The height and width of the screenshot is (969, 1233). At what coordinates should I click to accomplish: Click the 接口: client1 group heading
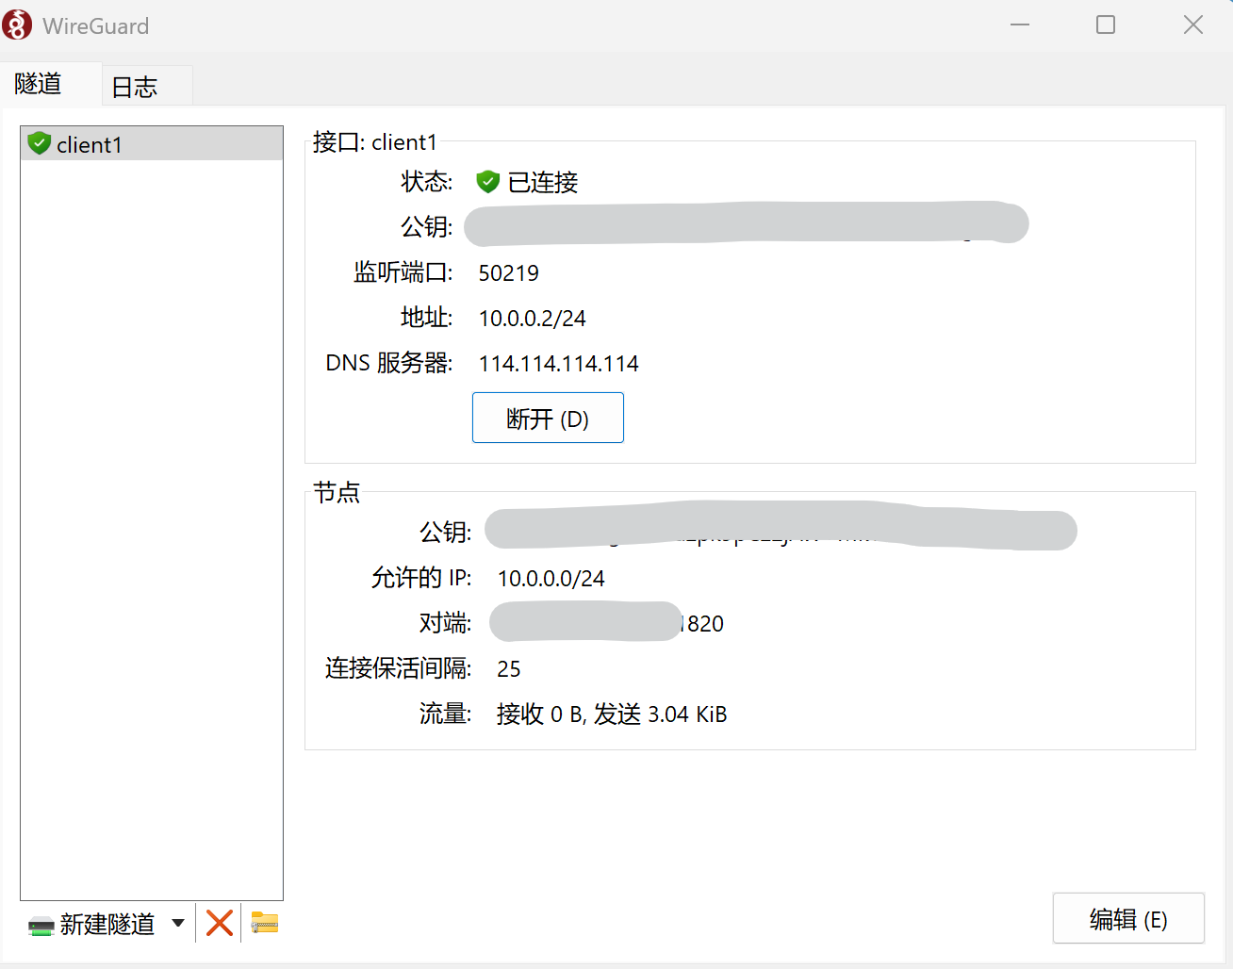tap(375, 142)
